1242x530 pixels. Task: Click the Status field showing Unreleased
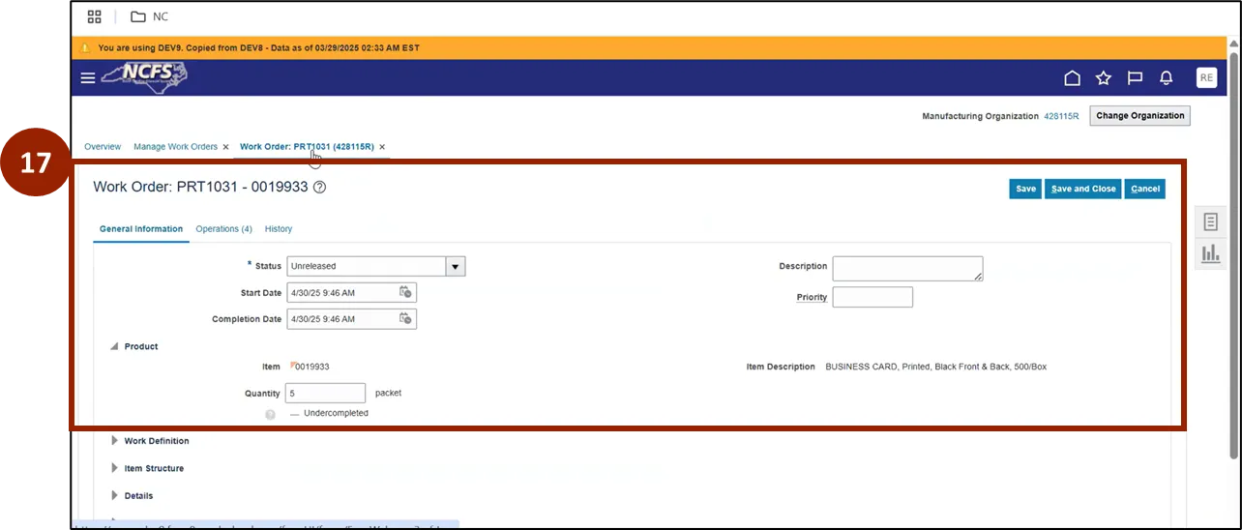click(x=366, y=266)
